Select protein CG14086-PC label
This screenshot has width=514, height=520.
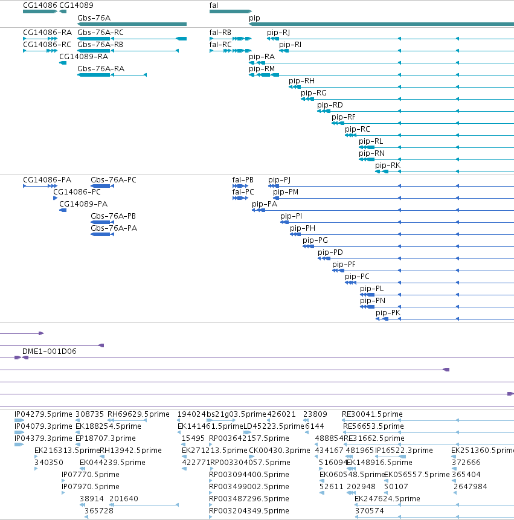click(x=77, y=192)
